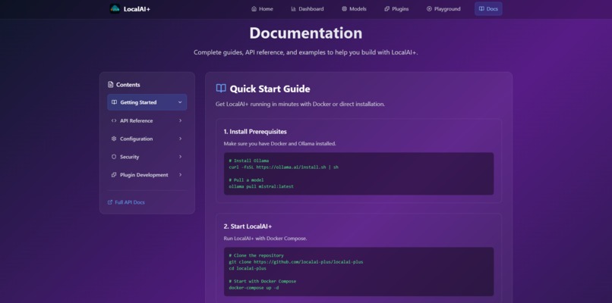Click the '# Install Ollama' comment line

pyautogui.click(x=248, y=161)
